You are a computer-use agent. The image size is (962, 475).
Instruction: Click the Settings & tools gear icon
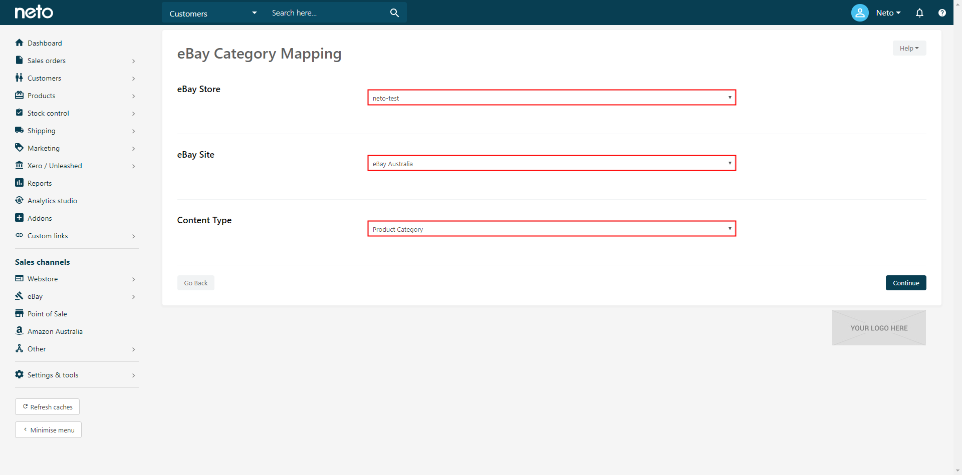[x=19, y=374]
